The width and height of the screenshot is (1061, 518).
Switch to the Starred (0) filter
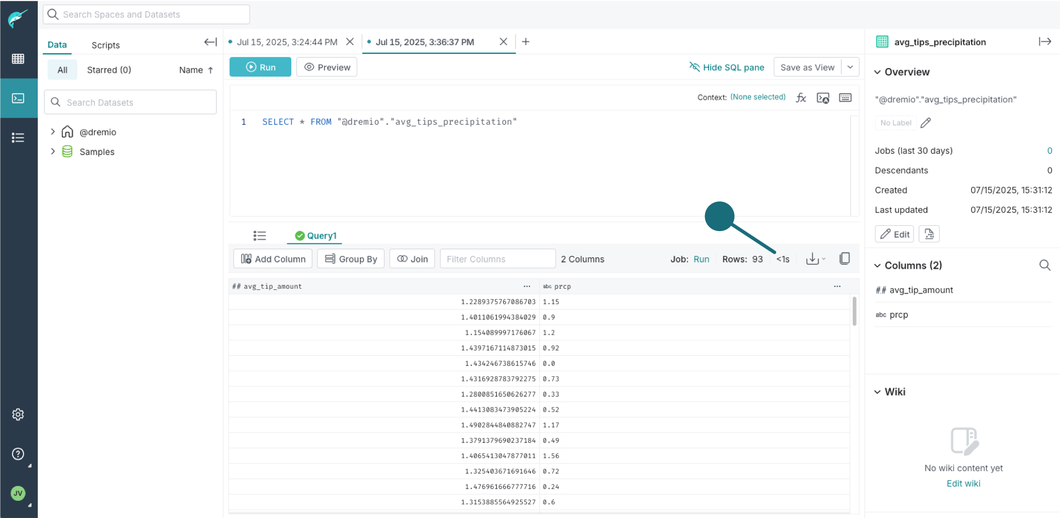tap(109, 69)
